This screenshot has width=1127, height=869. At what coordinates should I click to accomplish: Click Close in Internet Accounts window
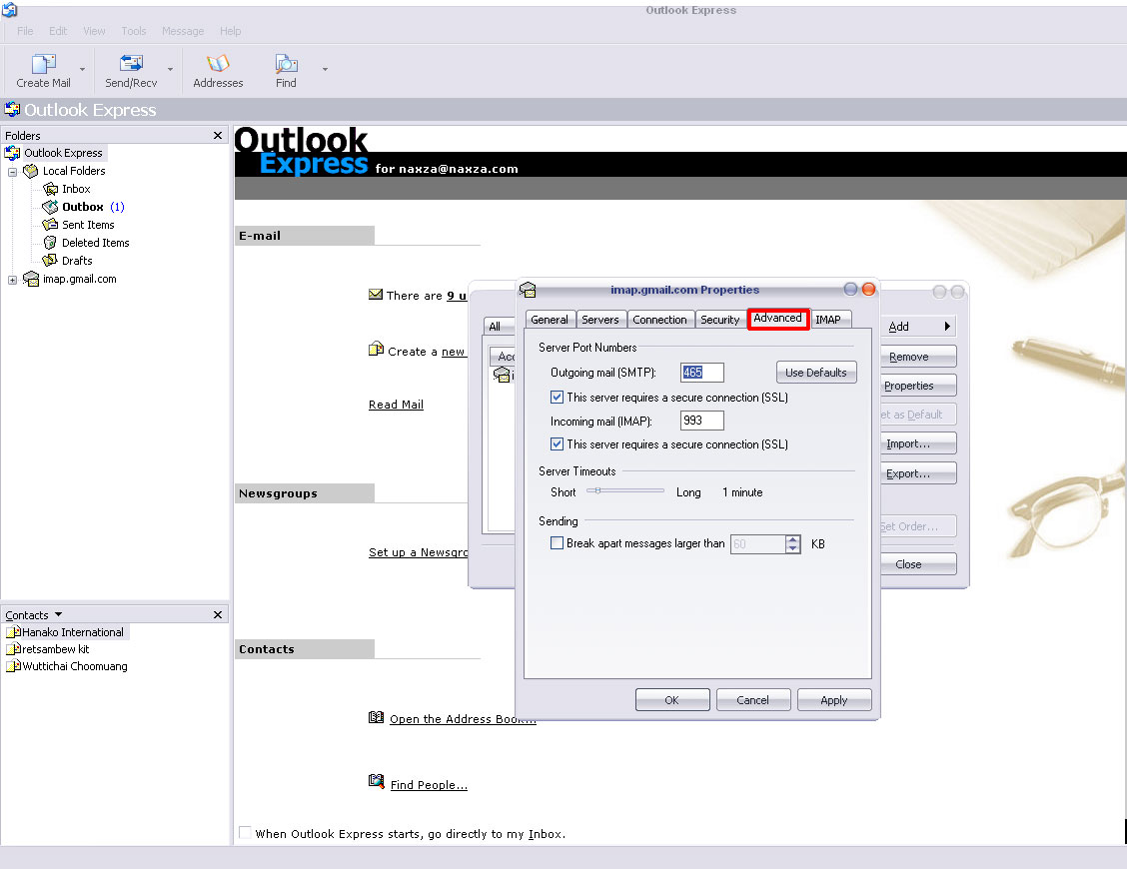click(919, 564)
